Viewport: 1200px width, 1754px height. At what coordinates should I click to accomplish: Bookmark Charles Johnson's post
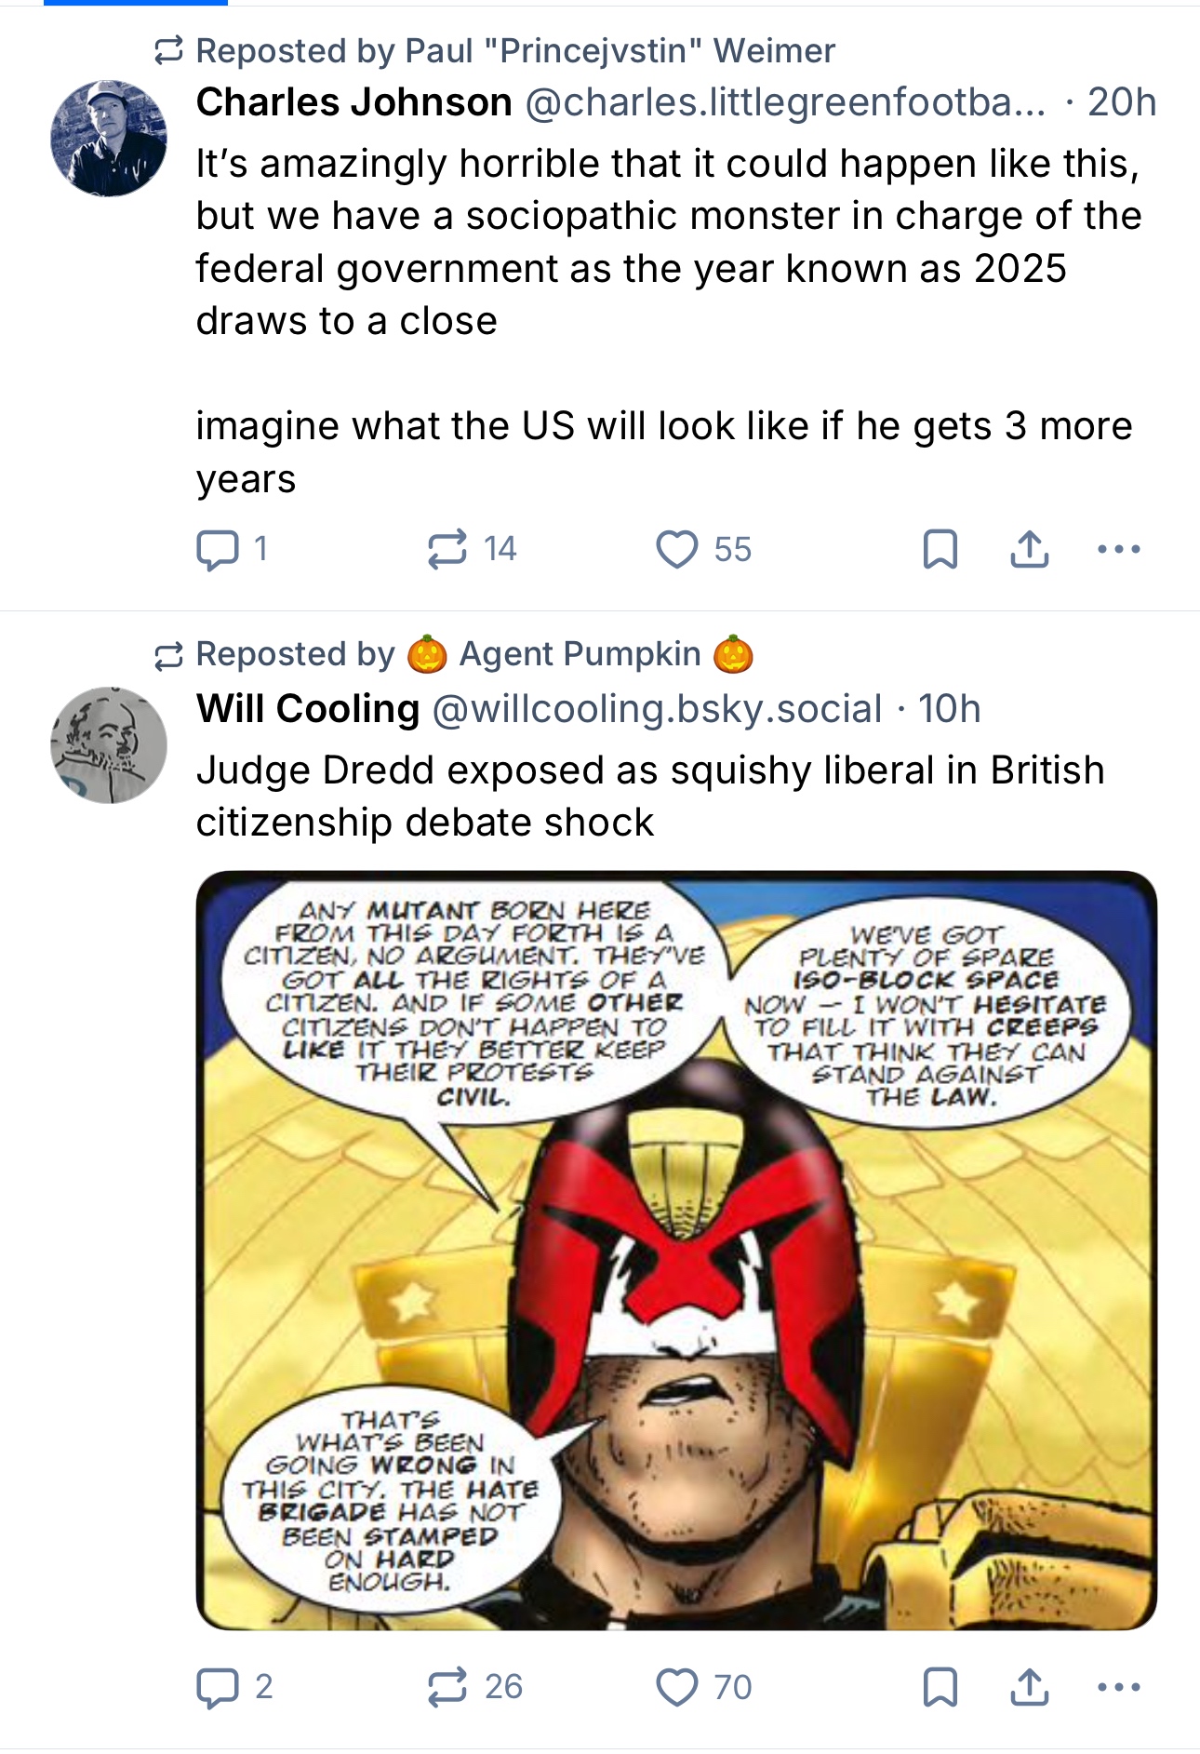pos(940,549)
